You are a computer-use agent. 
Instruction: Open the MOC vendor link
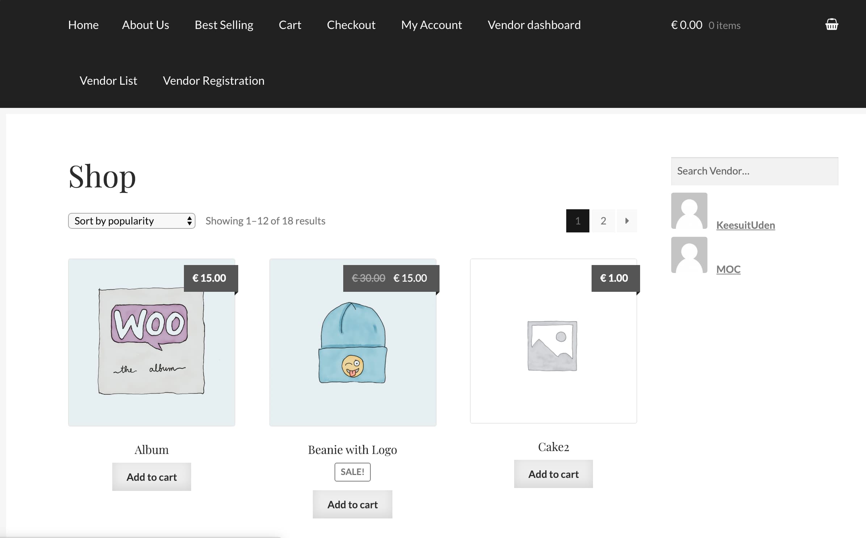point(728,269)
